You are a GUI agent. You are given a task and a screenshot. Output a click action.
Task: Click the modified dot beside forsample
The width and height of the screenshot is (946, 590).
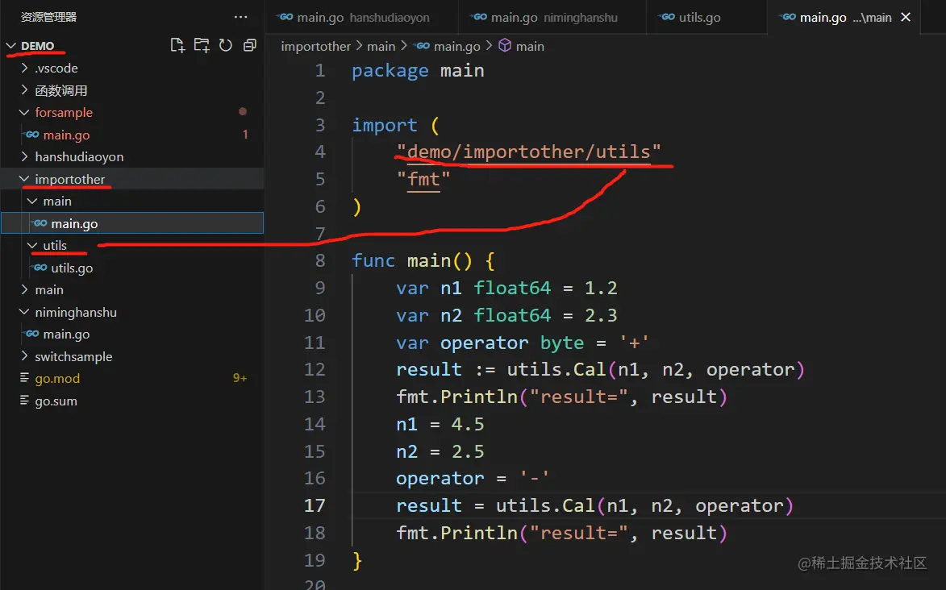pos(243,111)
